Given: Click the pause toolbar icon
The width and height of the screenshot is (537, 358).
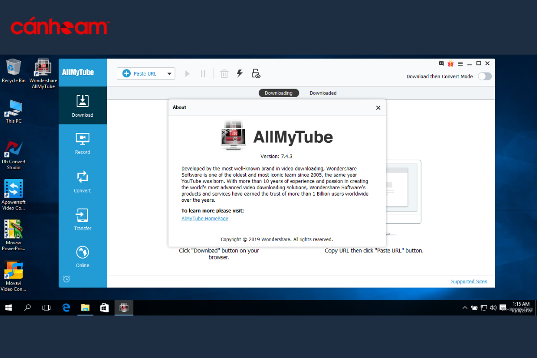Looking at the screenshot, I should point(203,74).
